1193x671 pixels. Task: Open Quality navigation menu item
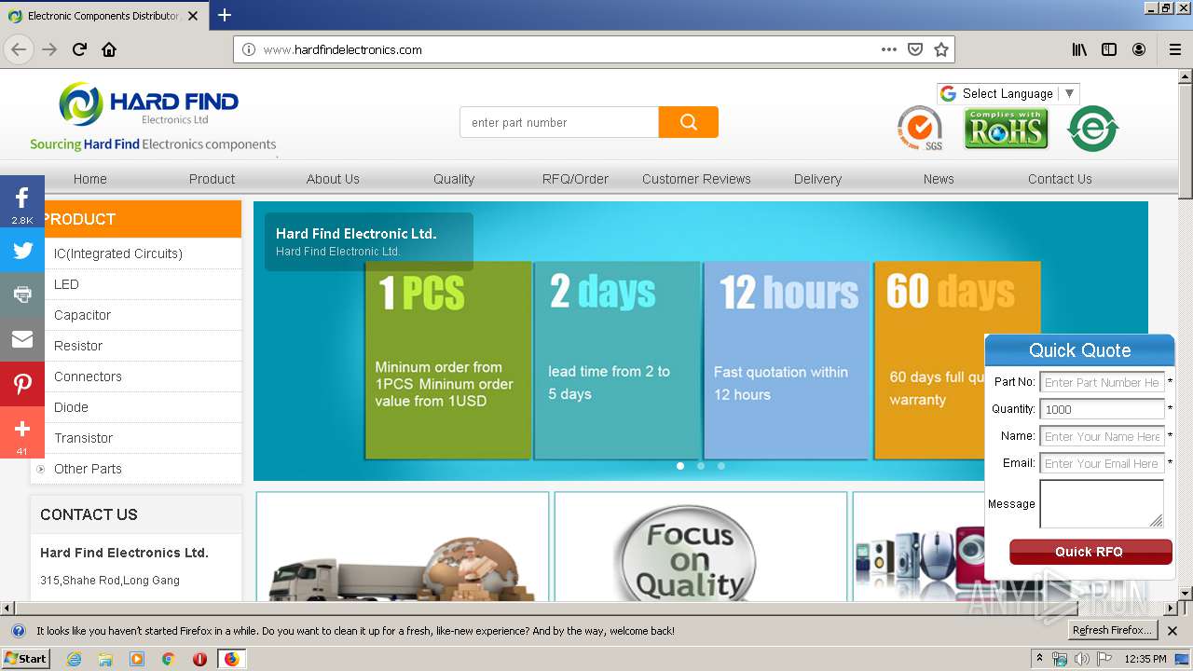(454, 179)
